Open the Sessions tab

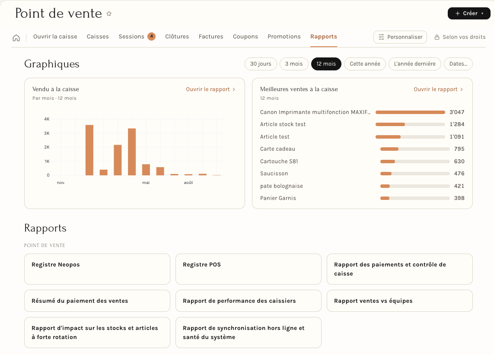[131, 37]
